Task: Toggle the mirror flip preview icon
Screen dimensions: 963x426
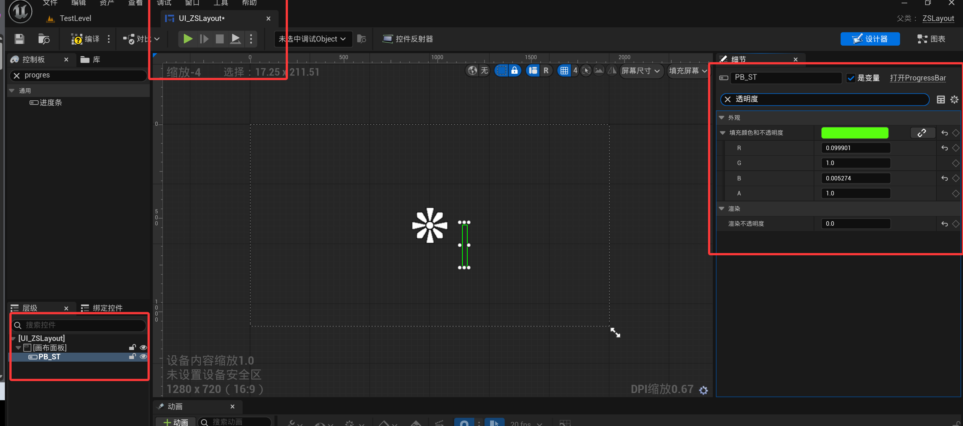Action: (612, 70)
